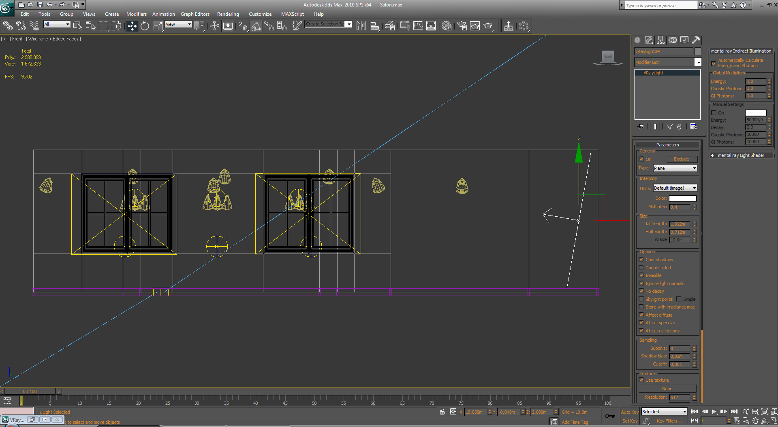Toggle Affect specular checkbox
Viewport: 778px width, 427px height.
[x=641, y=323]
